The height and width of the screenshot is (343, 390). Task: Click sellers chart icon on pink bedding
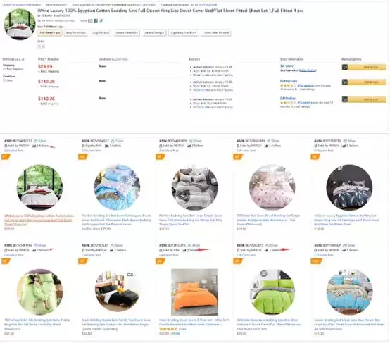pos(266,146)
